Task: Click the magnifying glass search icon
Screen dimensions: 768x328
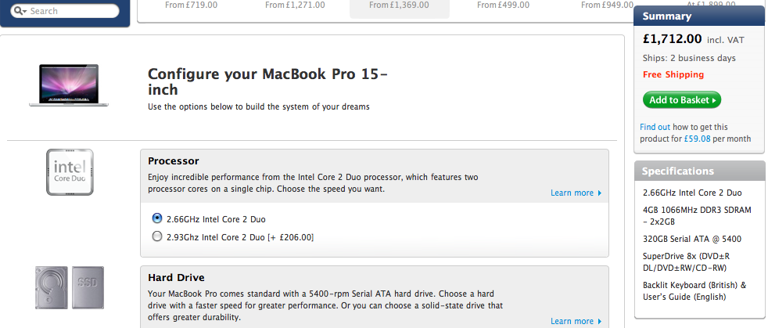Action: [x=19, y=11]
